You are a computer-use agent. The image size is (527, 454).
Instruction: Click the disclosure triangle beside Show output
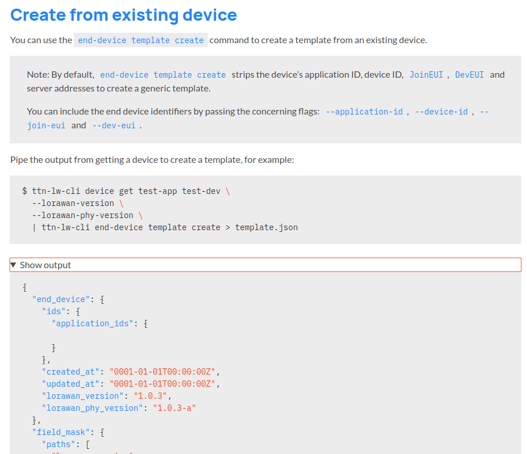13,265
